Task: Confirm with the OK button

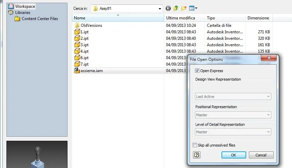Action: point(234,155)
